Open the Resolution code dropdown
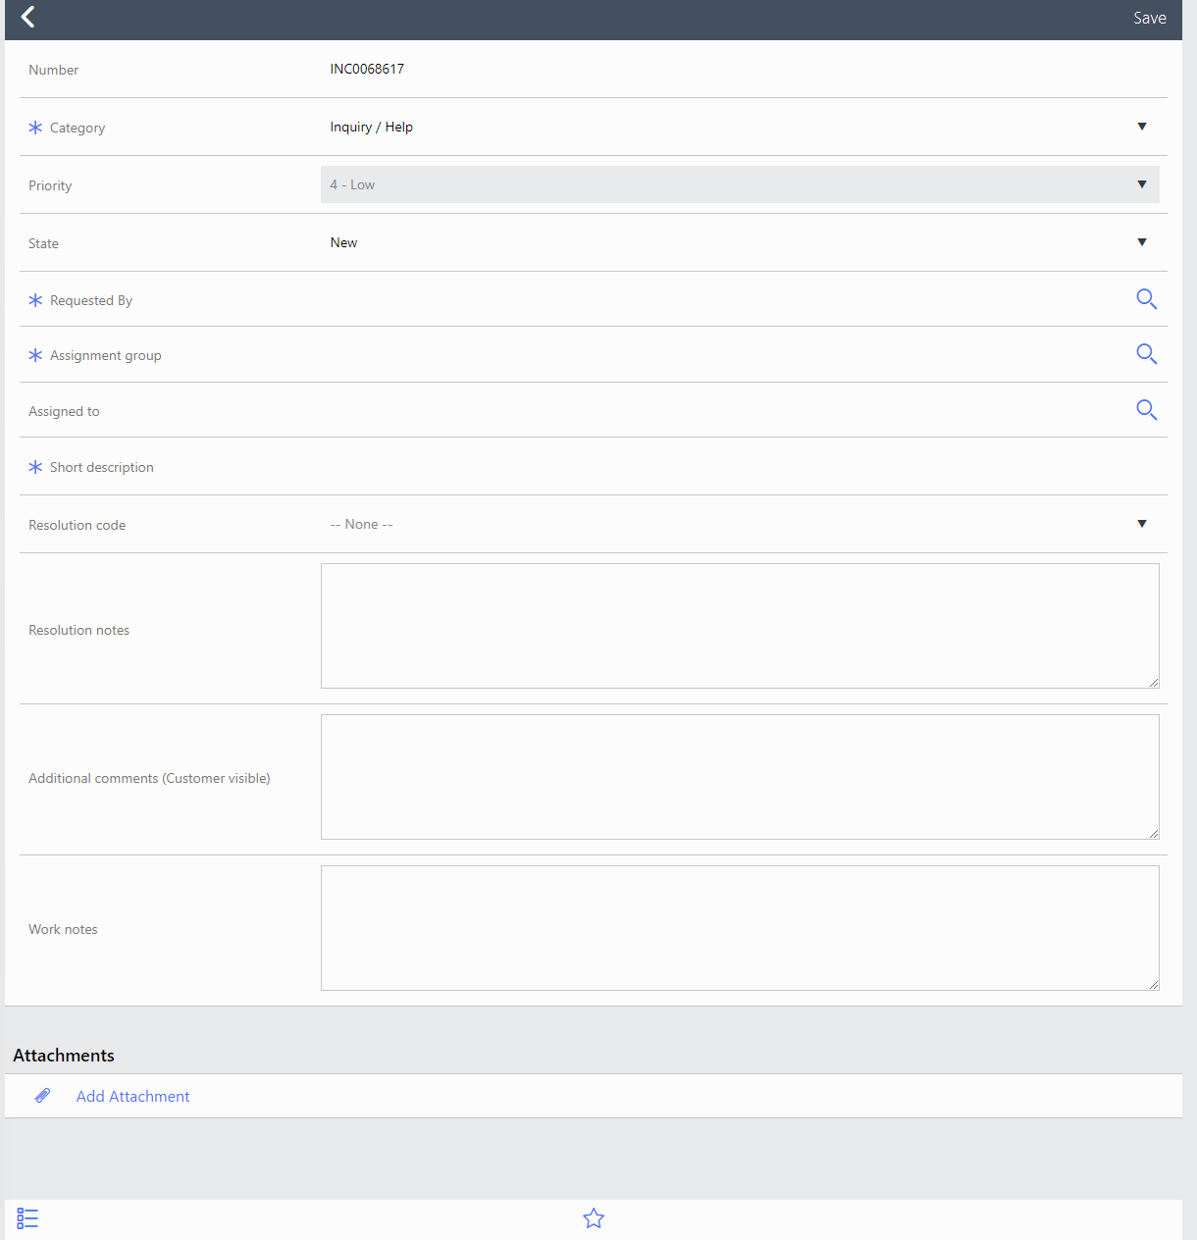The width and height of the screenshot is (1197, 1240). pos(740,524)
